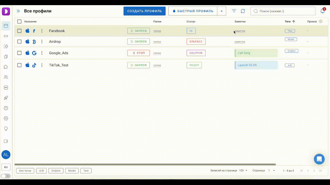Open the API icon in sidebar

[6, 87]
